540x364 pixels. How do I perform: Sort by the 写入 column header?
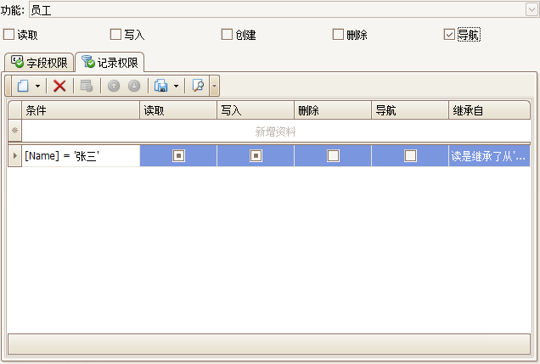256,110
